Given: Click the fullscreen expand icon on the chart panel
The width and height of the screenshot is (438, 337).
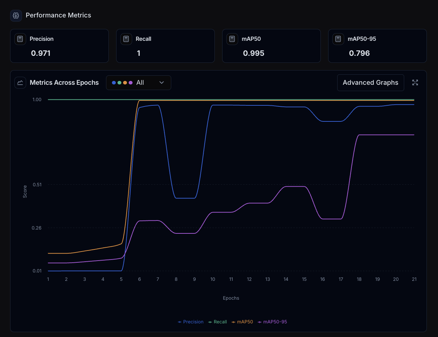Looking at the screenshot, I should pos(415,83).
